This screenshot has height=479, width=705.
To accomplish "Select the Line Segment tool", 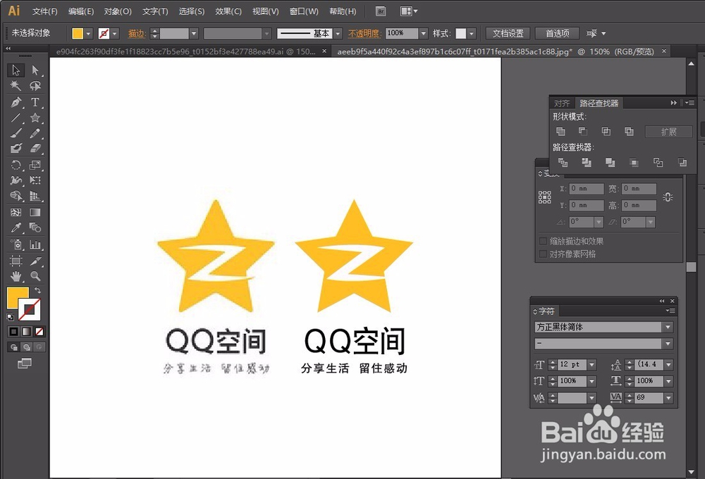I will (16, 118).
